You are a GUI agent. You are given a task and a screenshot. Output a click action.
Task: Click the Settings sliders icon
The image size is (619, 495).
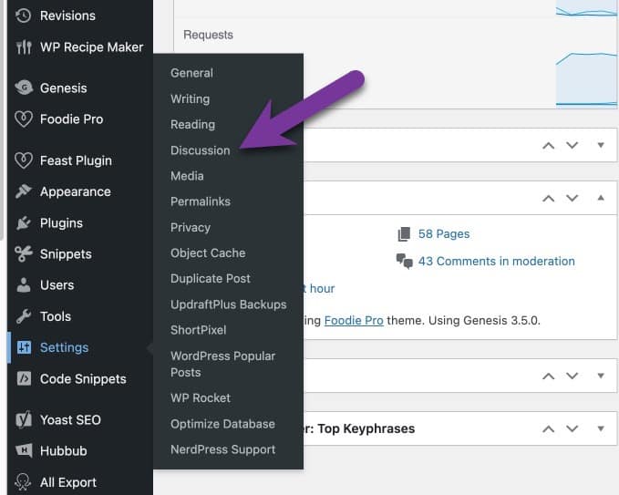[24, 347]
